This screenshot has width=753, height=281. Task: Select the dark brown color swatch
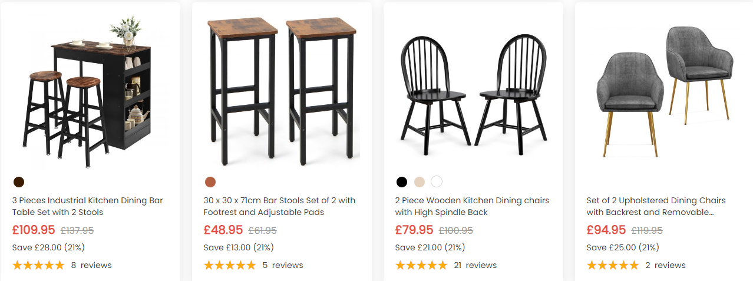19,181
